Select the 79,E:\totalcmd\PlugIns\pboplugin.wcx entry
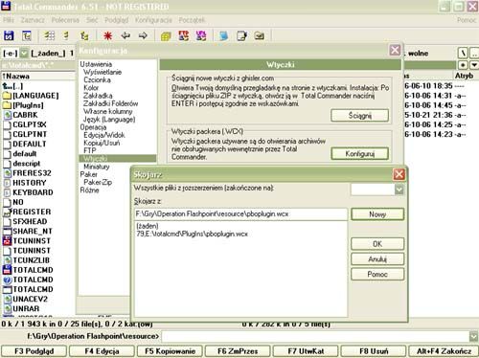Image resolution: width=479 pixels, height=358 pixels. coord(192,234)
